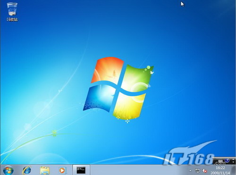Launch Windows Media Player from taskbar
This screenshot has width=236, height=175.
pos(62,170)
